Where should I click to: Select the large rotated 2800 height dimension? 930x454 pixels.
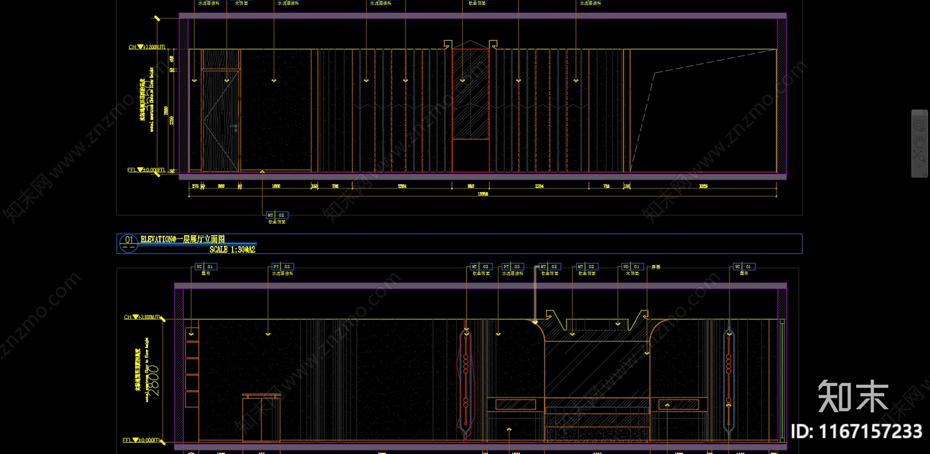pyautogui.click(x=153, y=380)
